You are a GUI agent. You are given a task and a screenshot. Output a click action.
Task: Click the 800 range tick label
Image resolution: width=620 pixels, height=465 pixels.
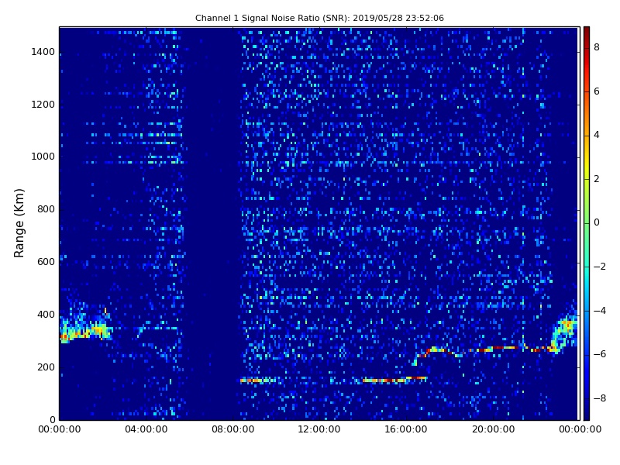pos(46,209)
